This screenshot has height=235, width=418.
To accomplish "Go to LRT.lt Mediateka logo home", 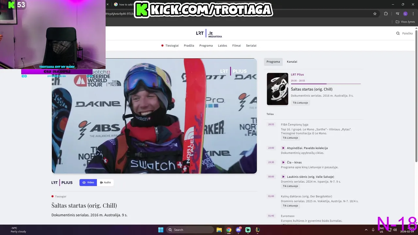I will point(209,33).
